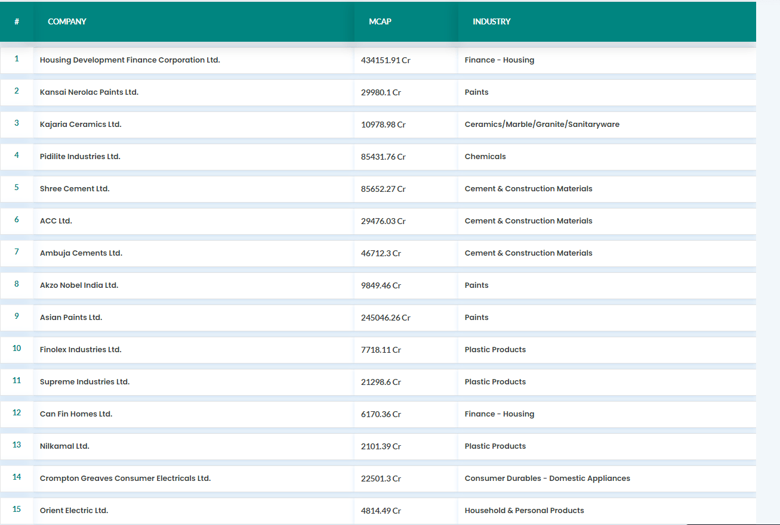
Task: Click row number 12
Action: click(x=17, y=413)
